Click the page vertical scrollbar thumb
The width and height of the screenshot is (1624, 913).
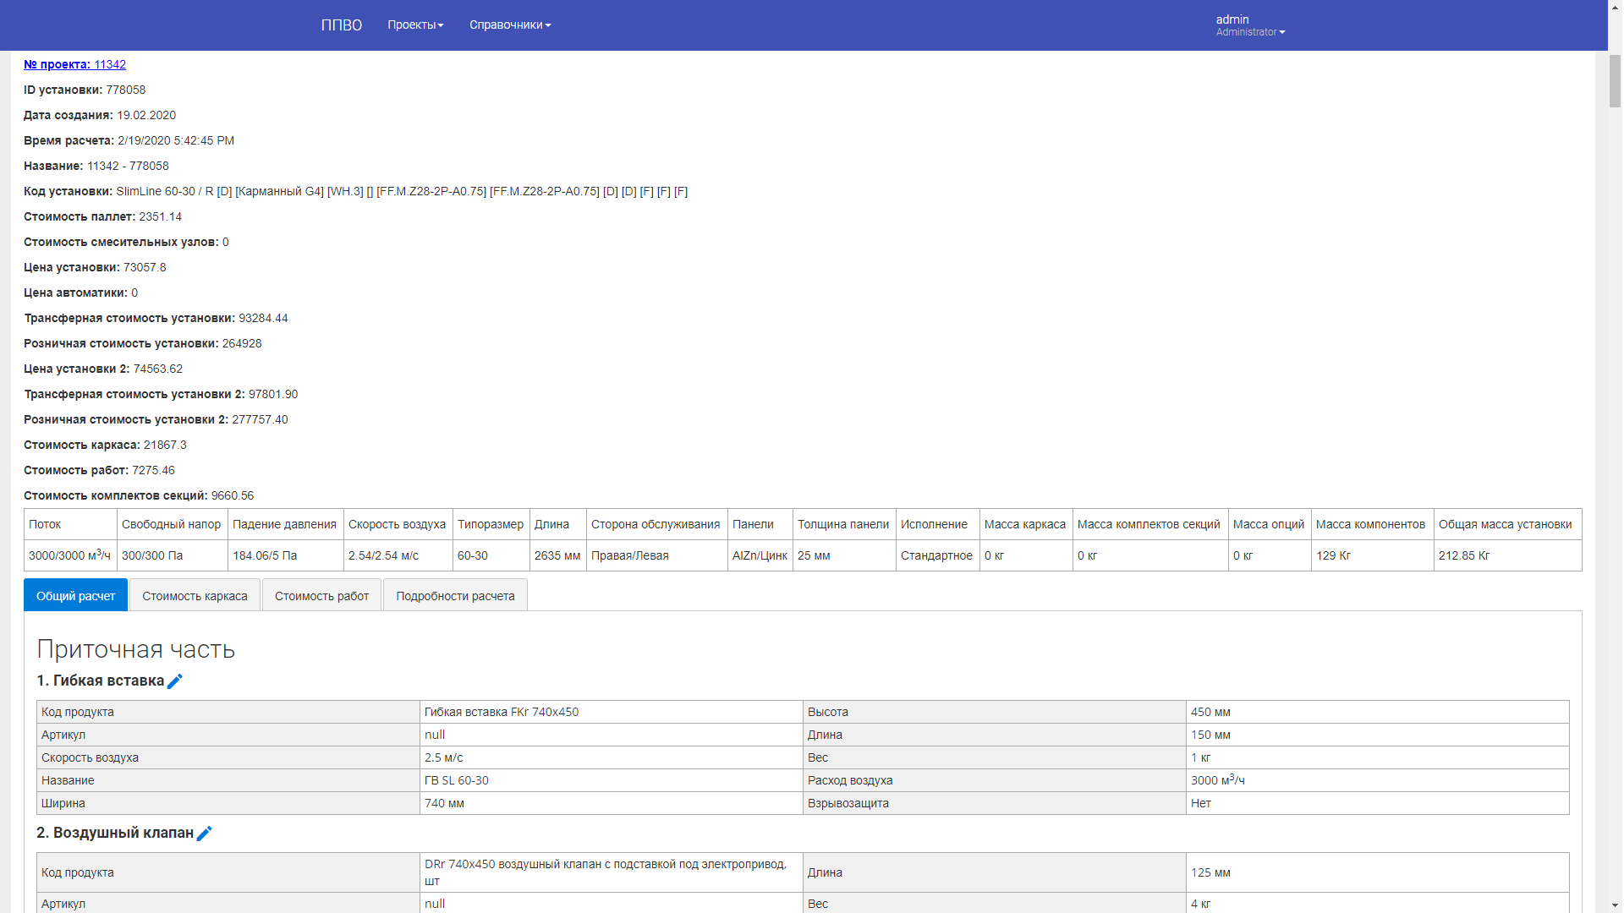1616,80
